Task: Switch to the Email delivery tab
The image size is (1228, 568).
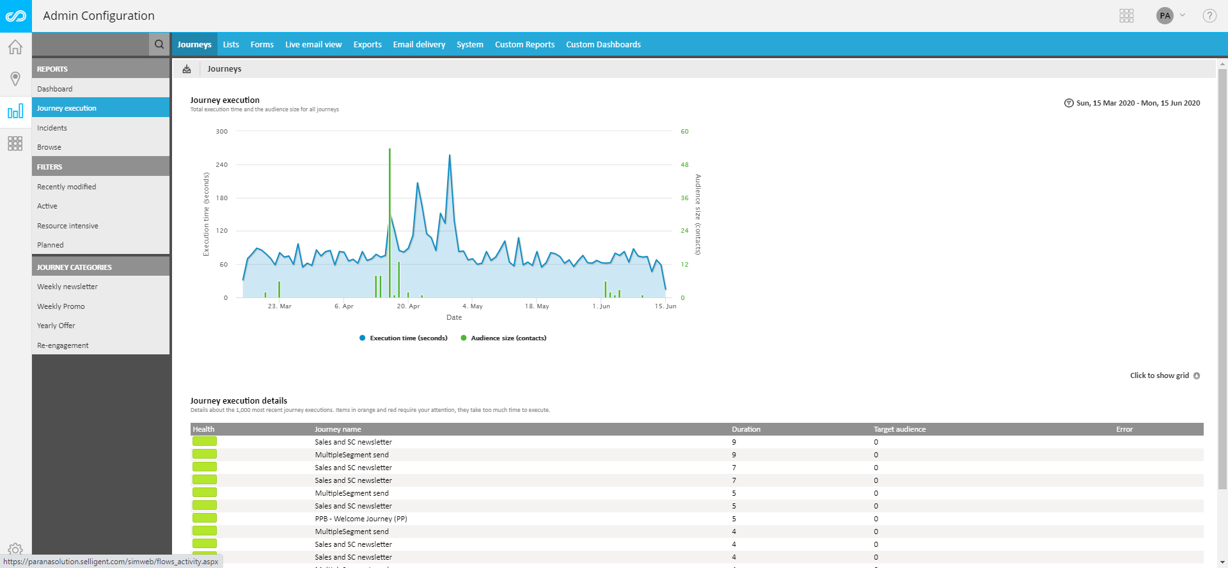Action: (419, 45)
